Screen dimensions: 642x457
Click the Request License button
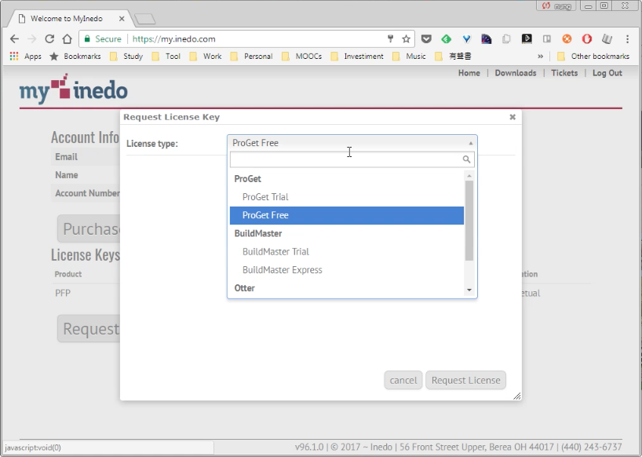pyautogui.click(x=466, y=380)
